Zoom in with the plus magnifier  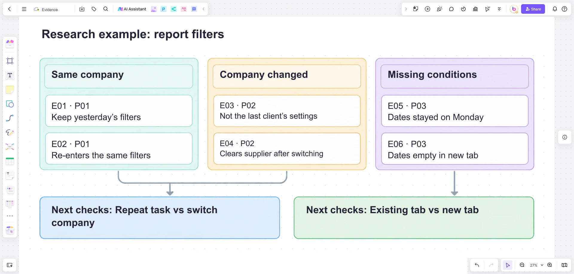pos(549,265)
